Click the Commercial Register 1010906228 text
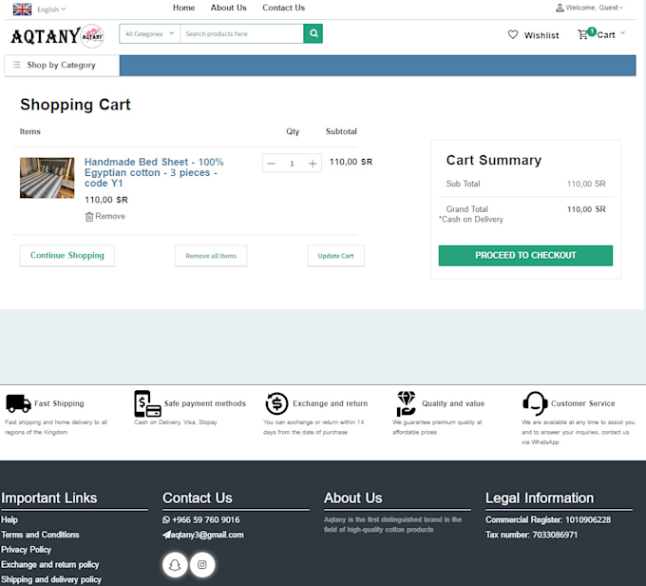This screenshot has width=646, height=586. tap(548, 520)
